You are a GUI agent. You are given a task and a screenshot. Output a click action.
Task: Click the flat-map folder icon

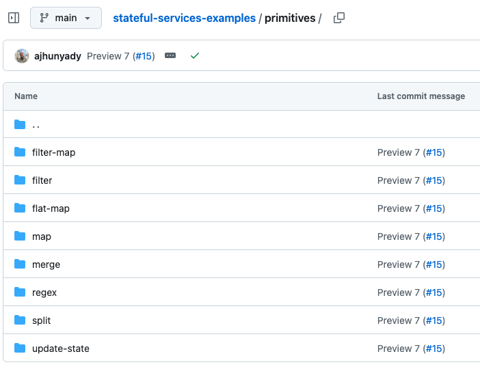pyautogui.click(x=20, y=208)
